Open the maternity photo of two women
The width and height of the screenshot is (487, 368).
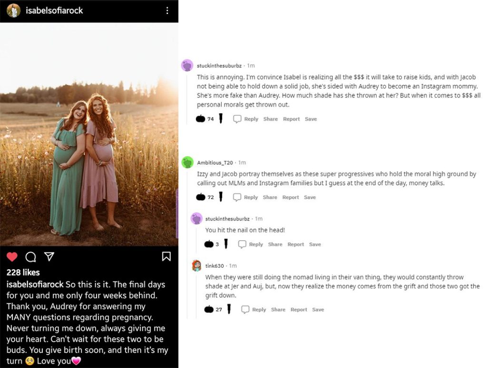[89, 134]
